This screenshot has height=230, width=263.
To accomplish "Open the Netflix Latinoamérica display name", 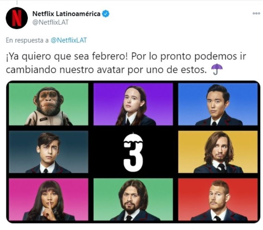I will point(66,14).
